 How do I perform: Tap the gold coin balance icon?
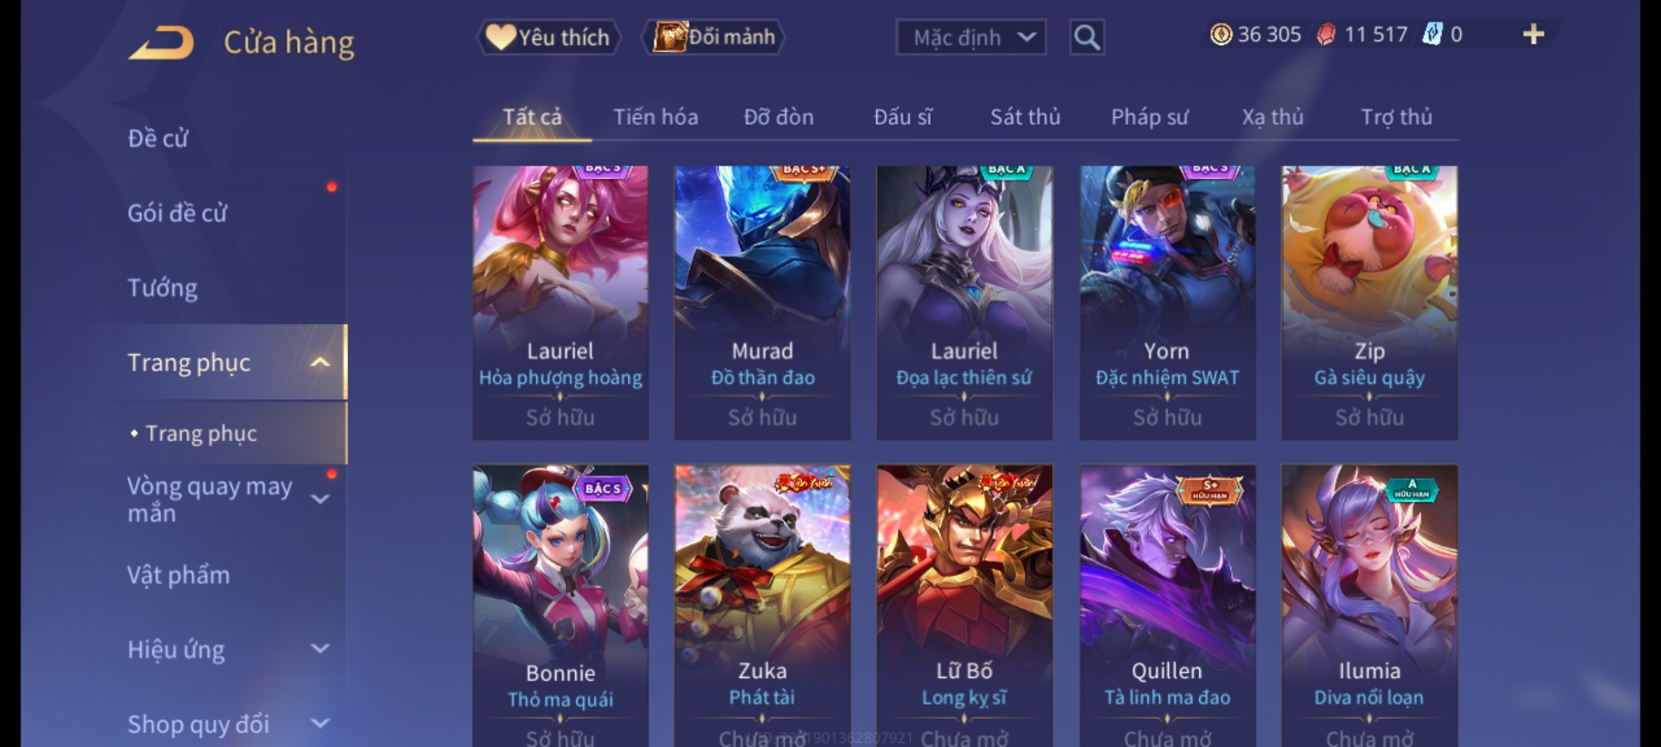[1221, 35]
